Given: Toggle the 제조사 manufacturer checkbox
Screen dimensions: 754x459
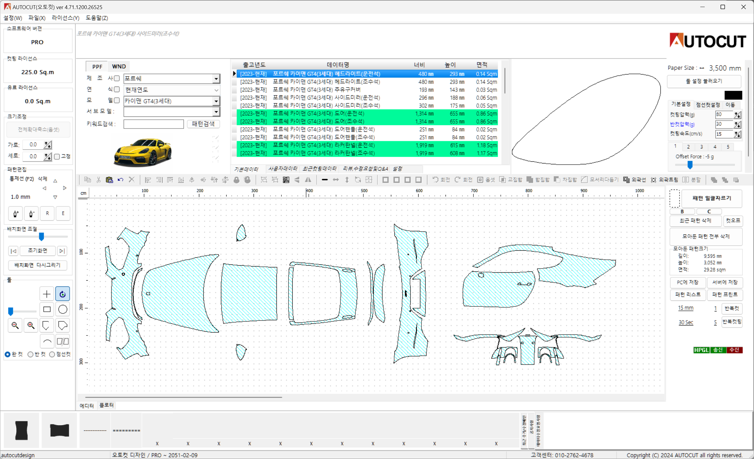Looking at the screenshot, I should tap(117, 78).
